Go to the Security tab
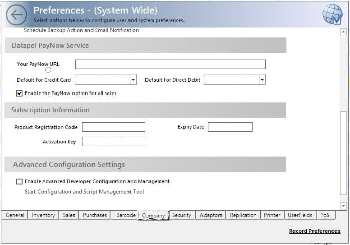Viewport: 350px width, 245px height. [181, 215]
